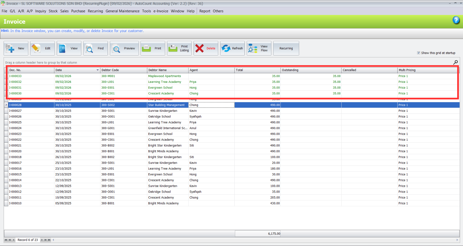
Task: Go to previous record navigator arrow
Action: click(13, 240)
